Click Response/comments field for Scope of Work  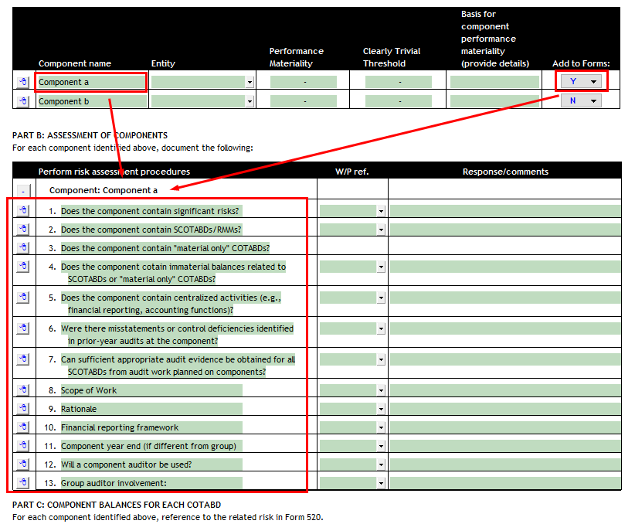point(505,390)
